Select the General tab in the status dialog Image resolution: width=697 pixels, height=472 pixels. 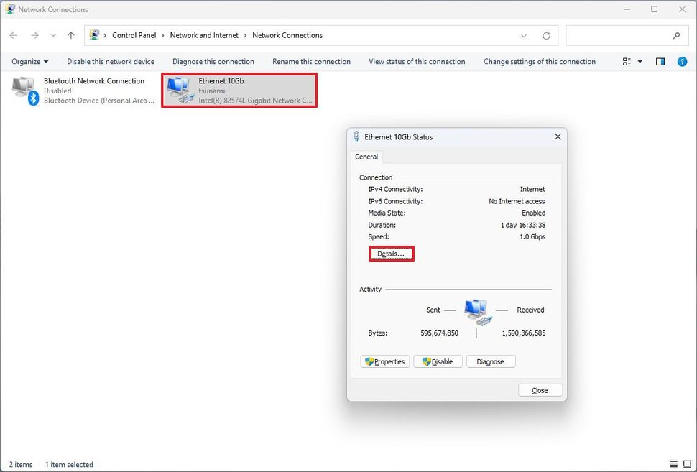click(x=366, y=156)
